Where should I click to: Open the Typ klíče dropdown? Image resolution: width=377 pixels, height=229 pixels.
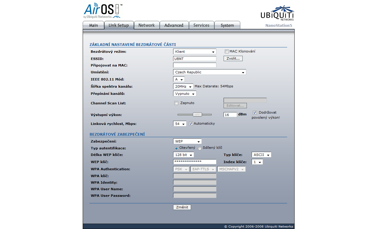261,155
